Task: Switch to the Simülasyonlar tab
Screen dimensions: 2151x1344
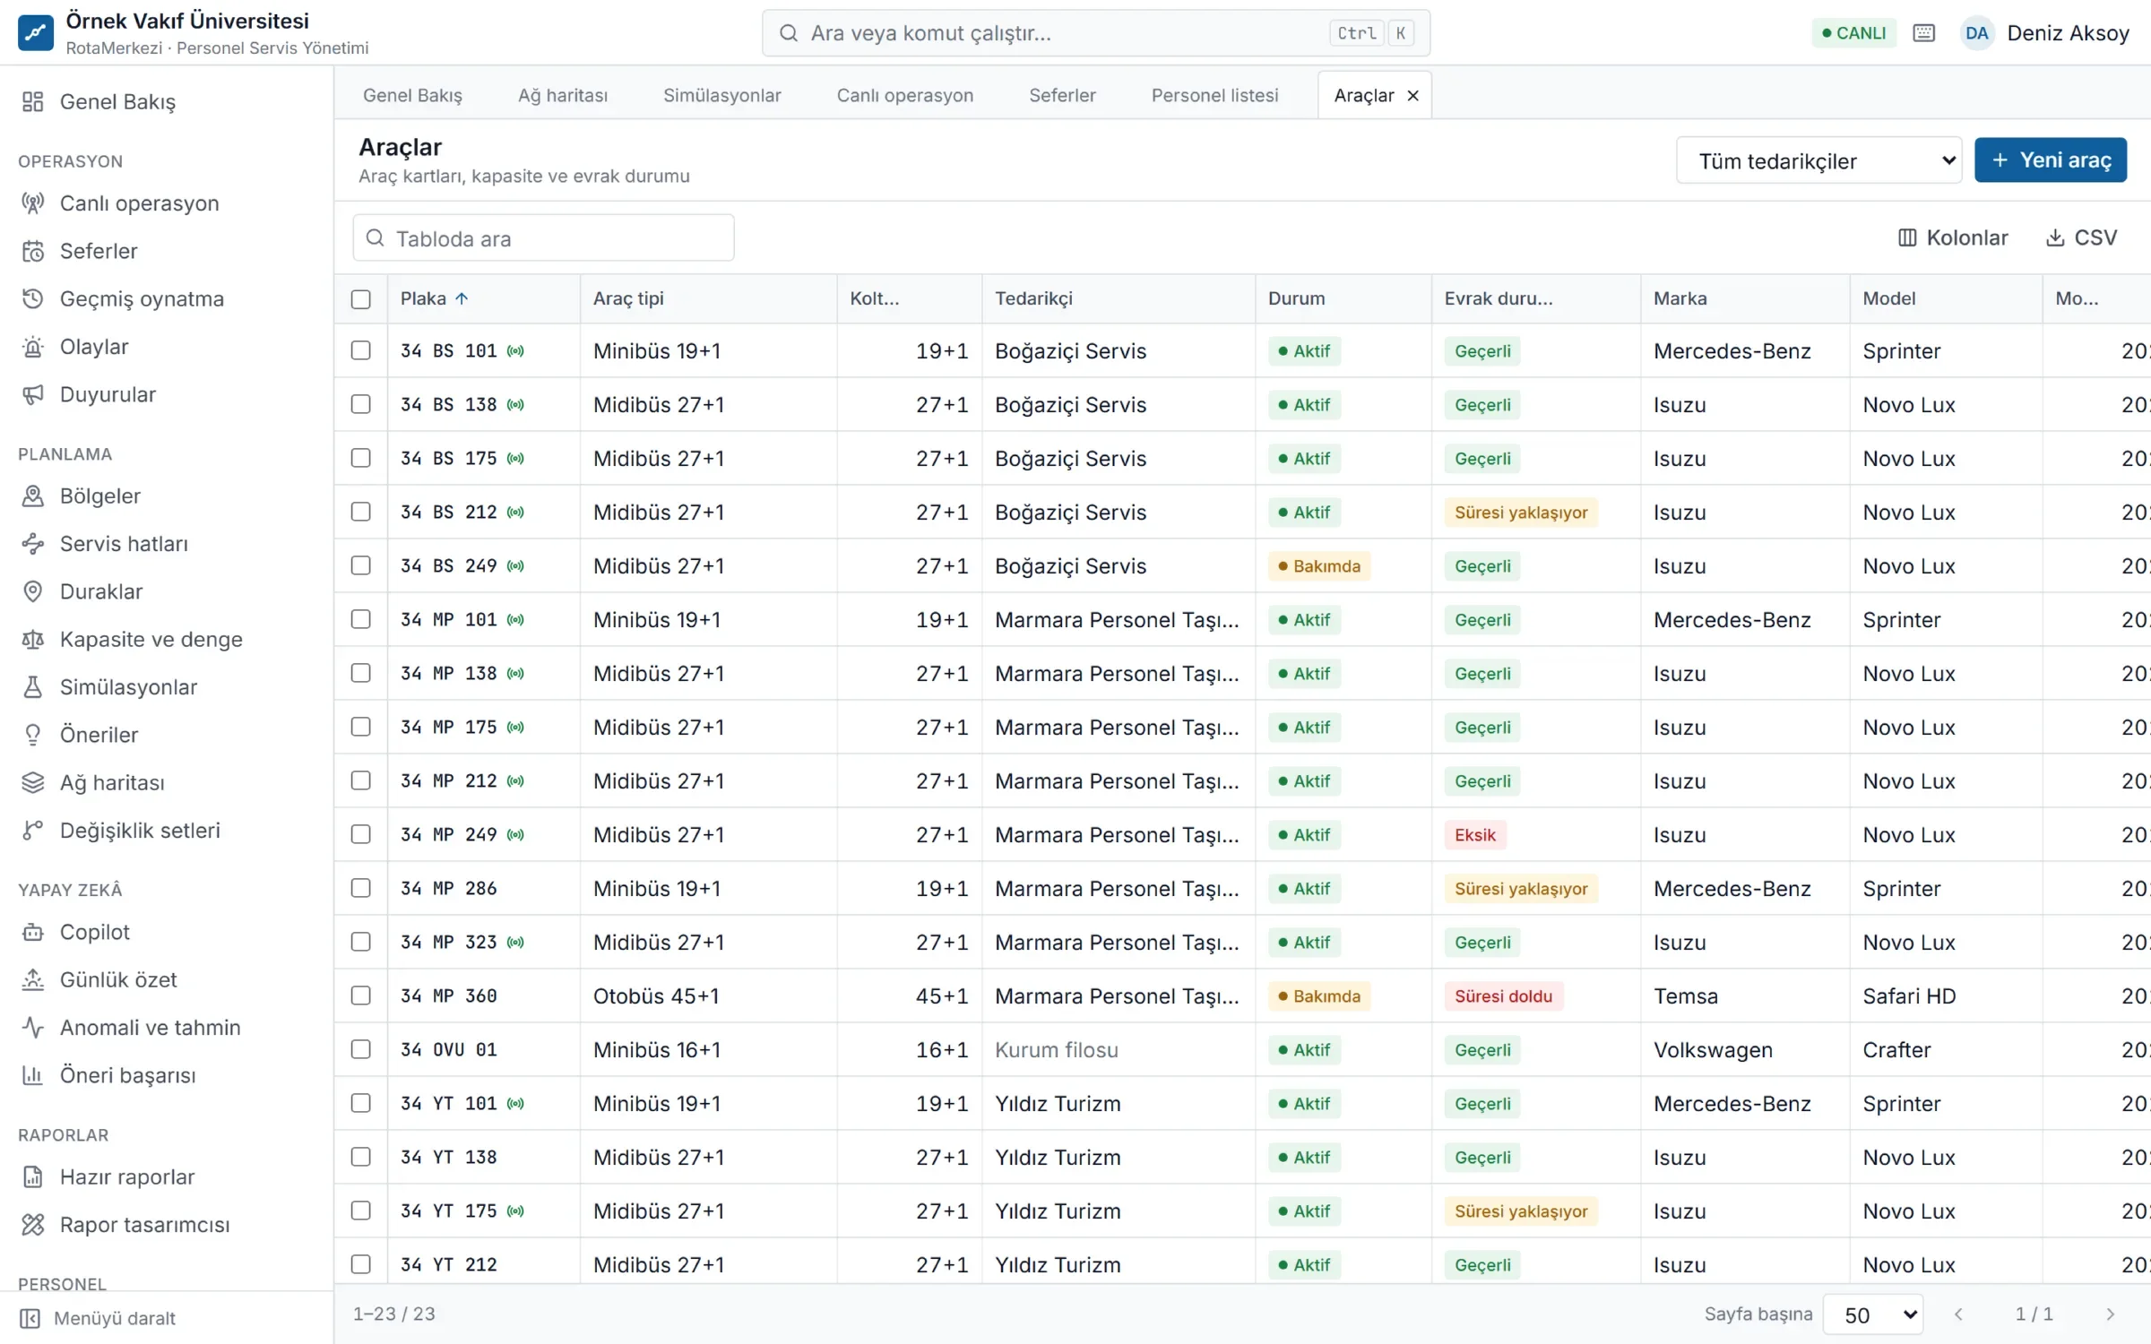Action: [x=721, y=95]
